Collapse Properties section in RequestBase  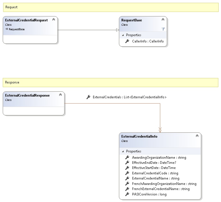point(123,35)
